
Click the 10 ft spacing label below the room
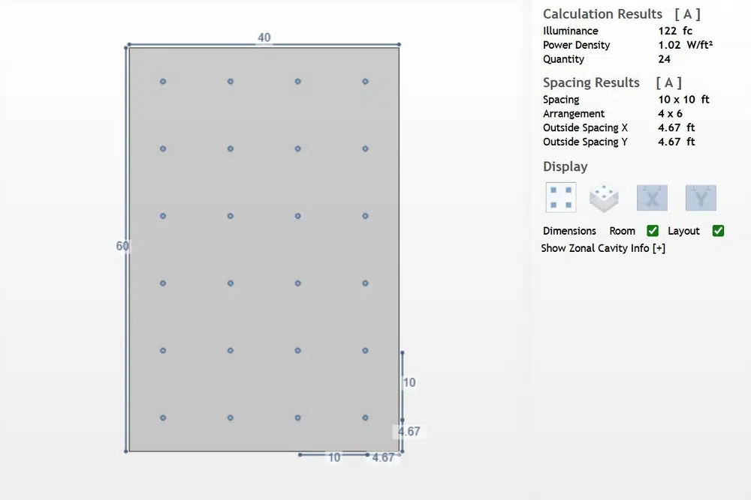335,457
